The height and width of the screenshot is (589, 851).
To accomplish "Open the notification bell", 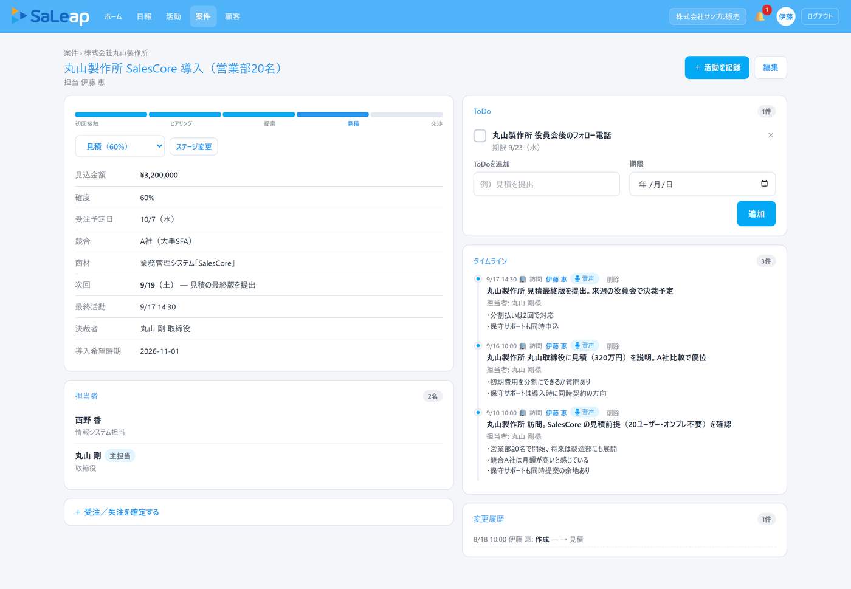I will coord(760,16).
